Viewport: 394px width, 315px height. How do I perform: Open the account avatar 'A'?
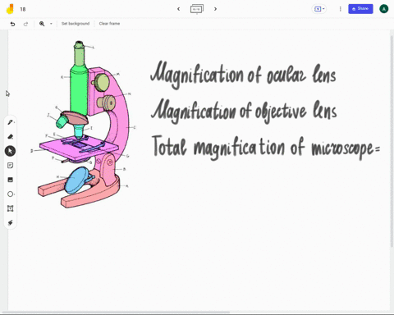click(384, 9)
